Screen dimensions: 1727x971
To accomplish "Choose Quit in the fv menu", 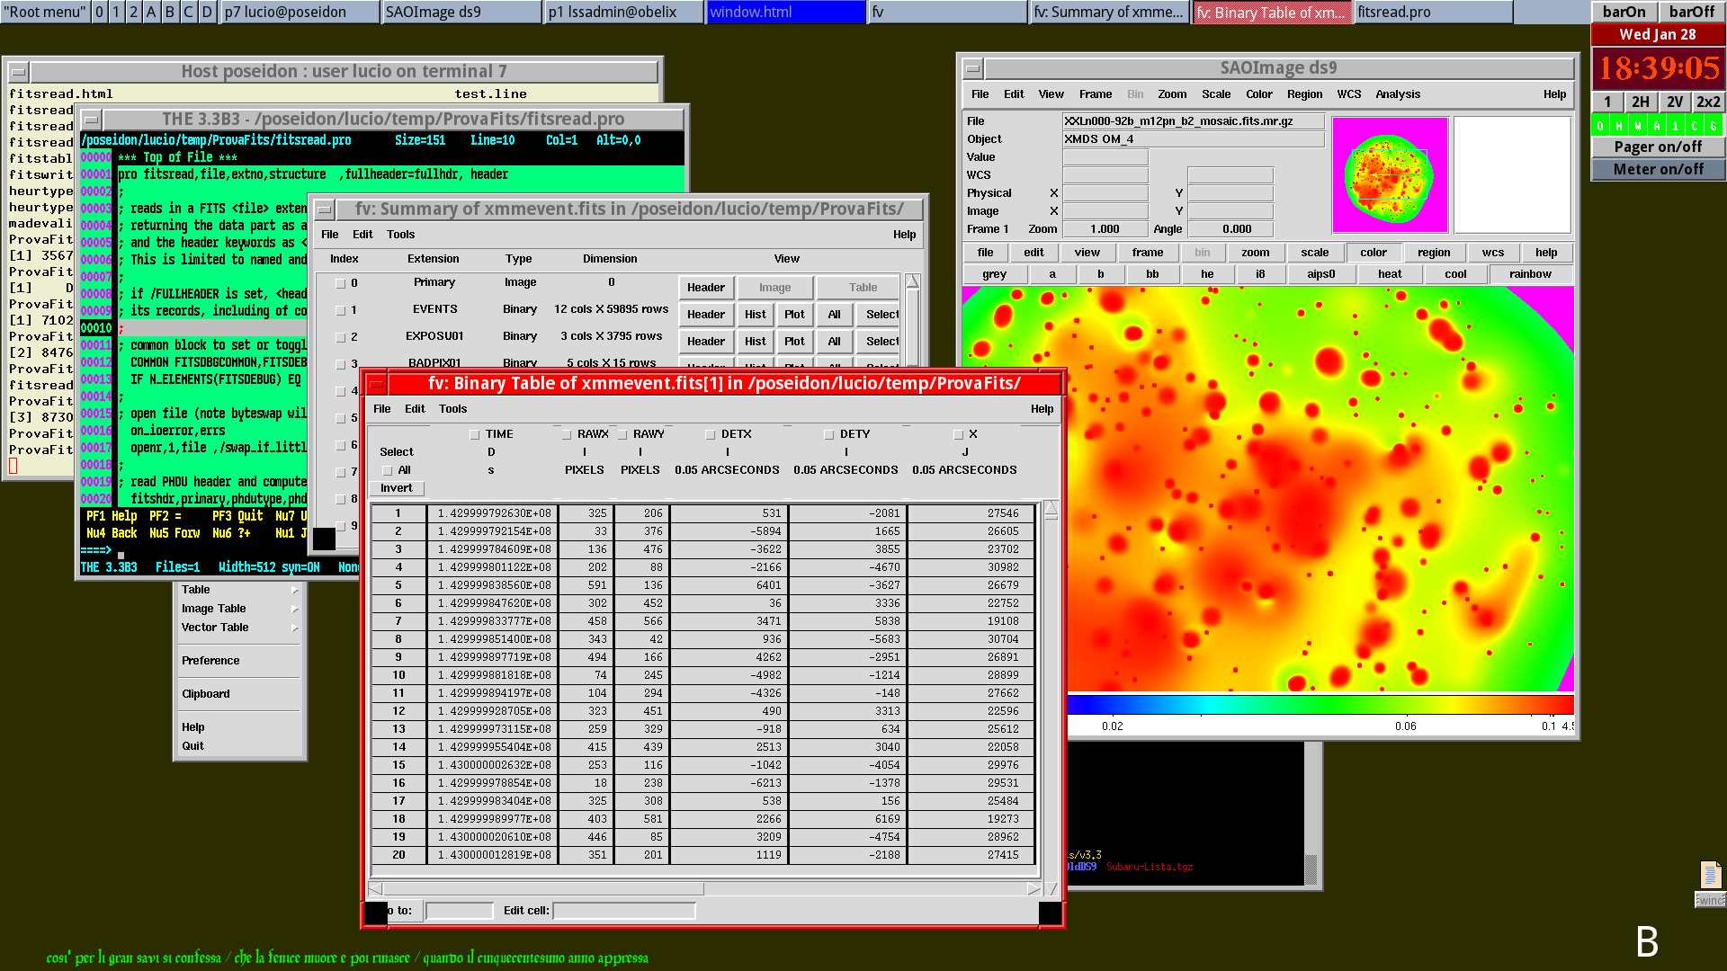I will pos(192,746).
